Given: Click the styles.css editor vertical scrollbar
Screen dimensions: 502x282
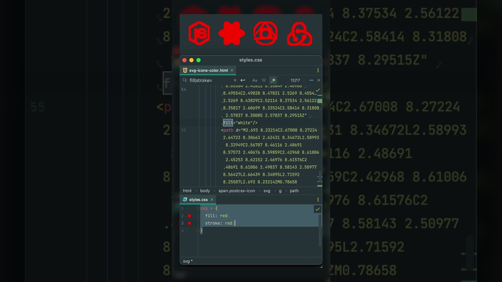Looking at the screenshot, I should click(x=320, y=230).
